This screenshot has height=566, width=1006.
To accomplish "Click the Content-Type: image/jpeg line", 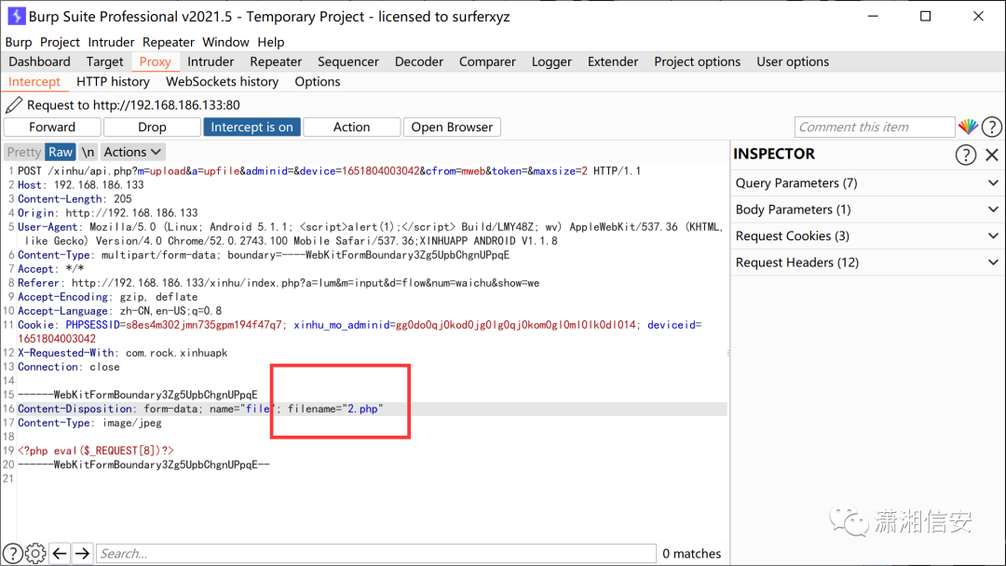I will pyautogui.click(x=89, y=423).
